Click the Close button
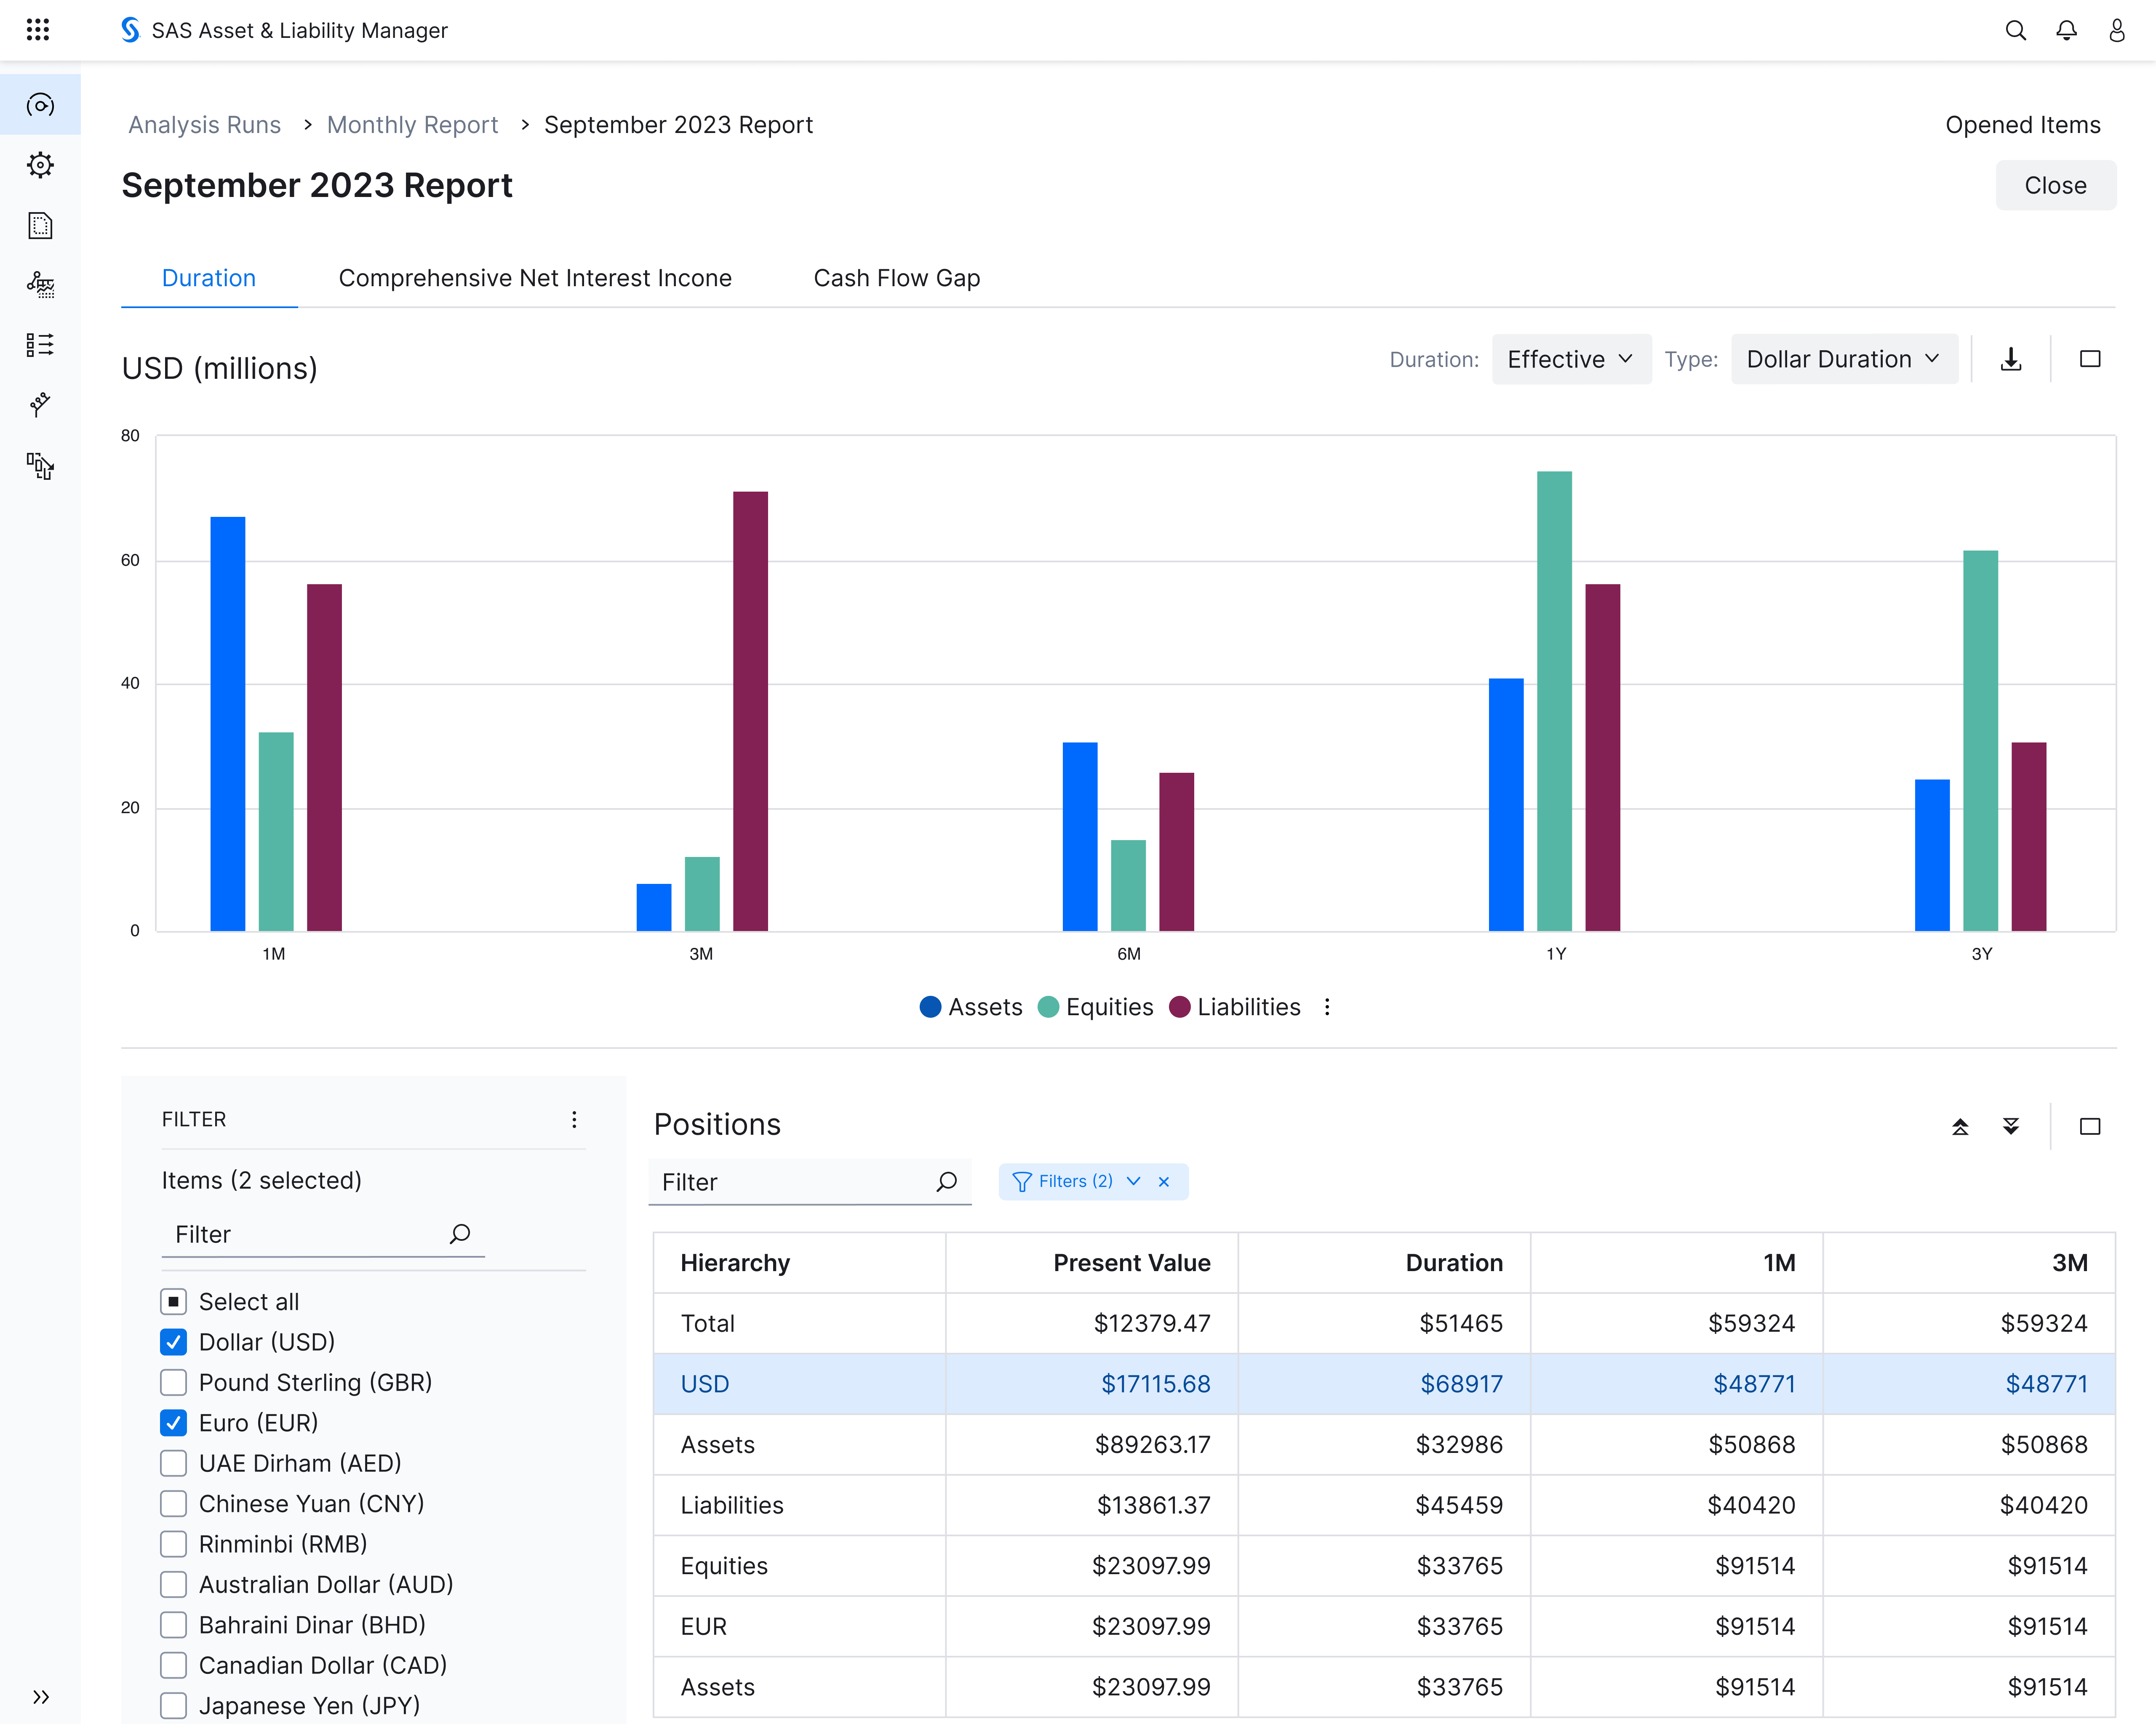 pyautogui.click(x=2055, y=185)
